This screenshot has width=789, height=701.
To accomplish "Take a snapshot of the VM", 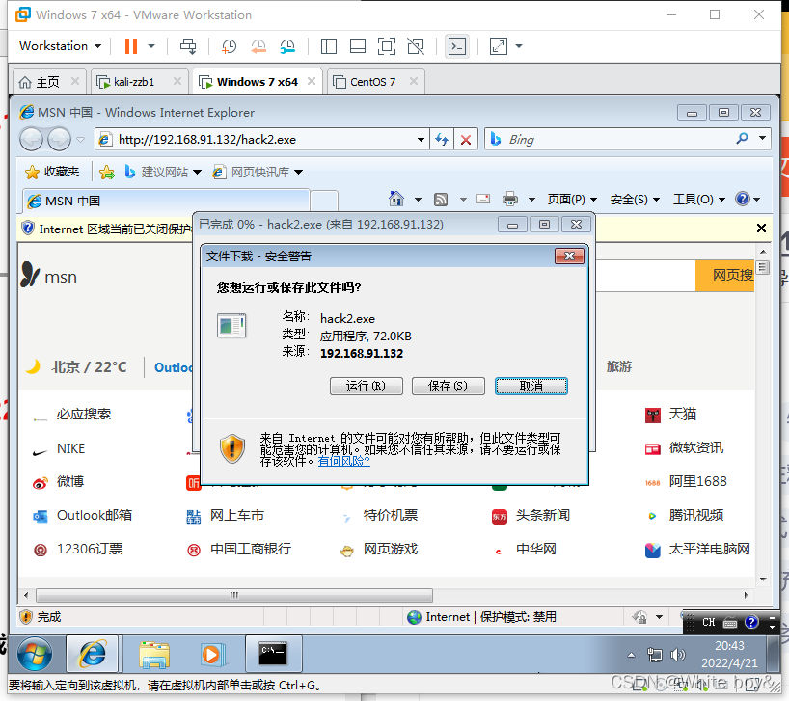I will coord(229,46).
